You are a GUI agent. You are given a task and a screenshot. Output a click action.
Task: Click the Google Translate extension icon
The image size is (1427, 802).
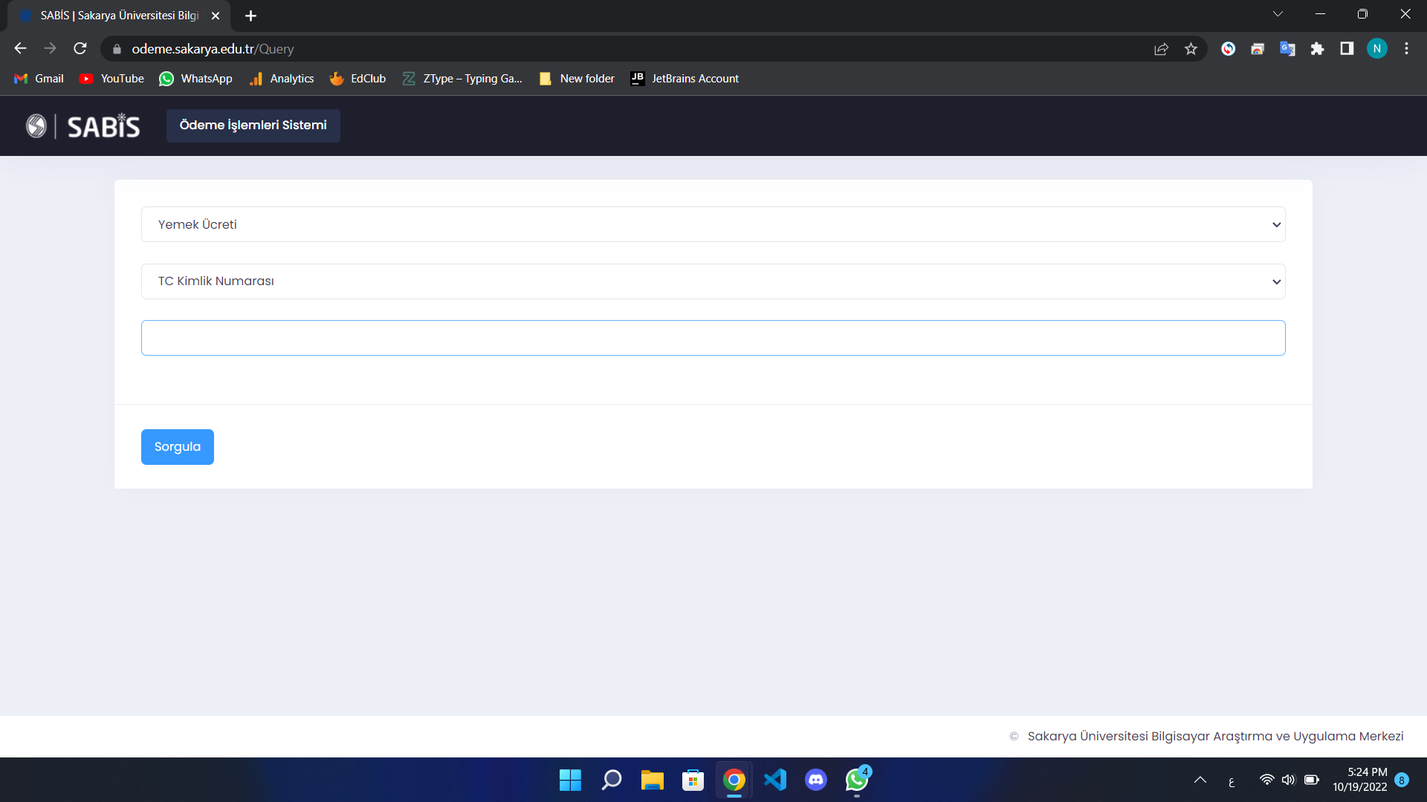1287,49
